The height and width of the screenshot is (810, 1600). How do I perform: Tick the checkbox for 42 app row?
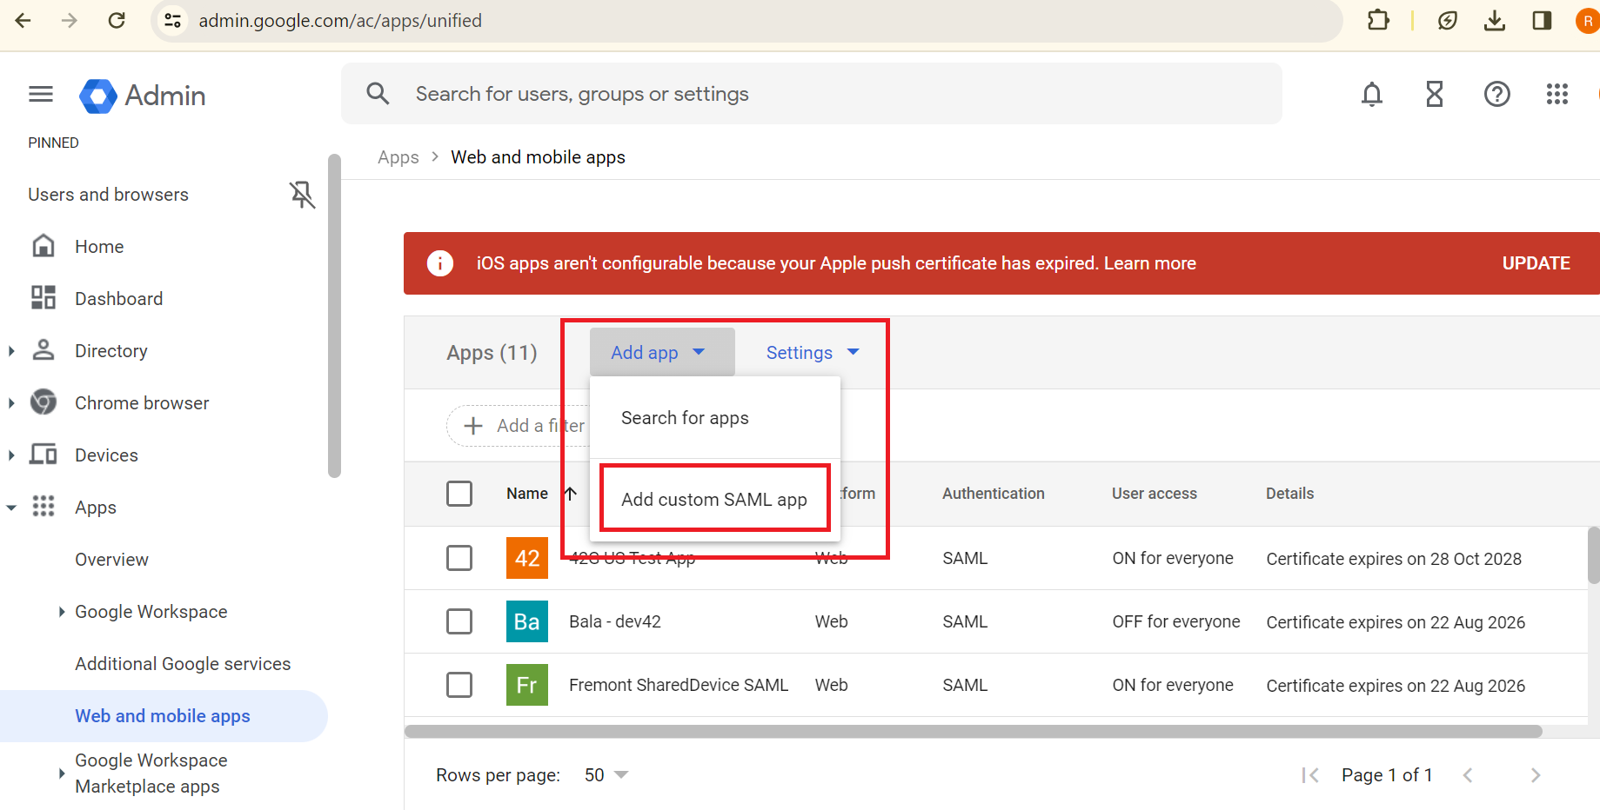pyautogui.click(x=459, y=558)
